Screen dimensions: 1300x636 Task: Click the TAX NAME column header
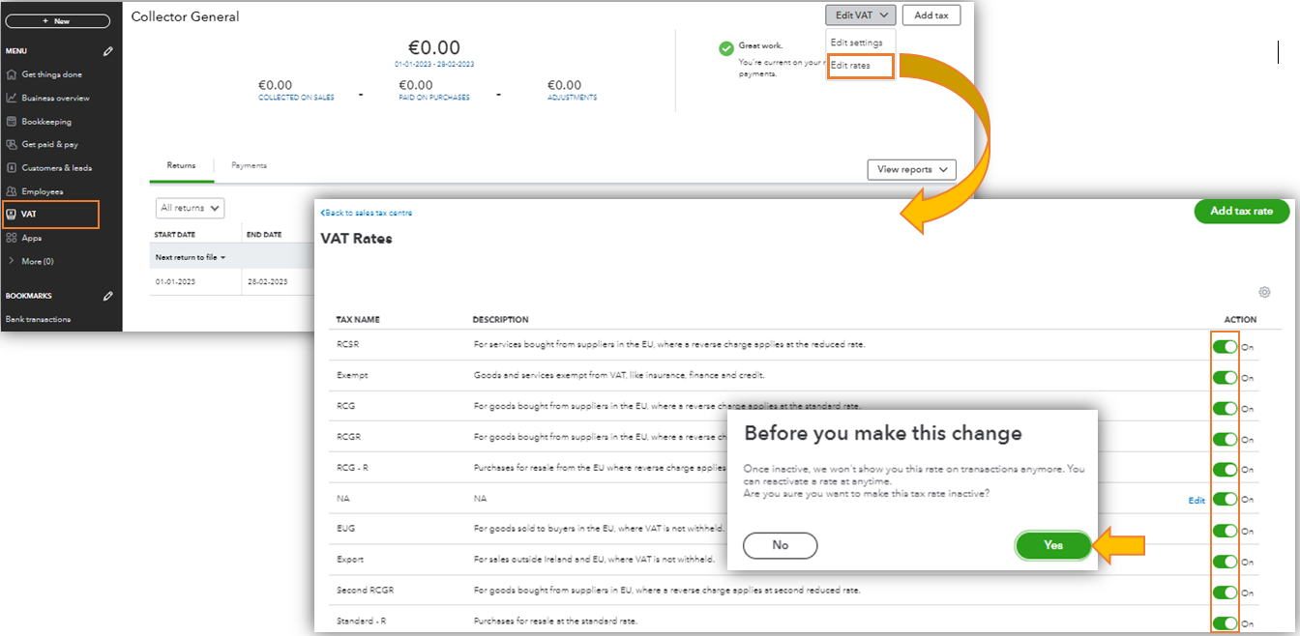pyautogui.click(x=358, y=319)
